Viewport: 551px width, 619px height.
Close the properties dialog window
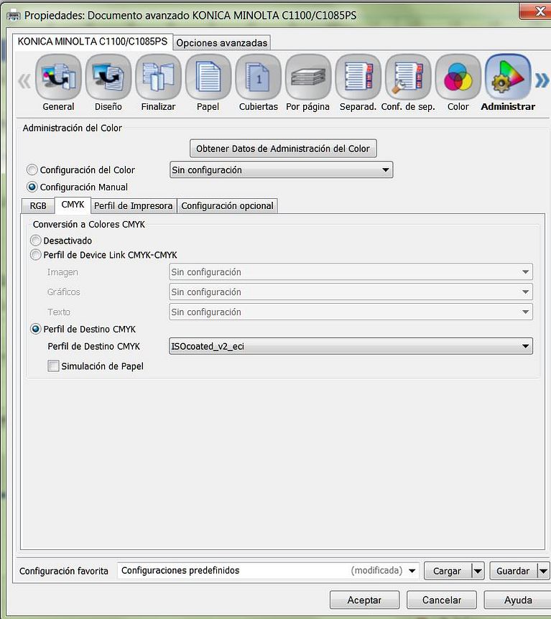(x=537, y=11)
